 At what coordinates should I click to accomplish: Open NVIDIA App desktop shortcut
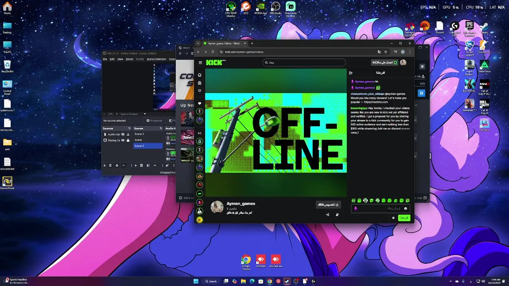(260, 8)
